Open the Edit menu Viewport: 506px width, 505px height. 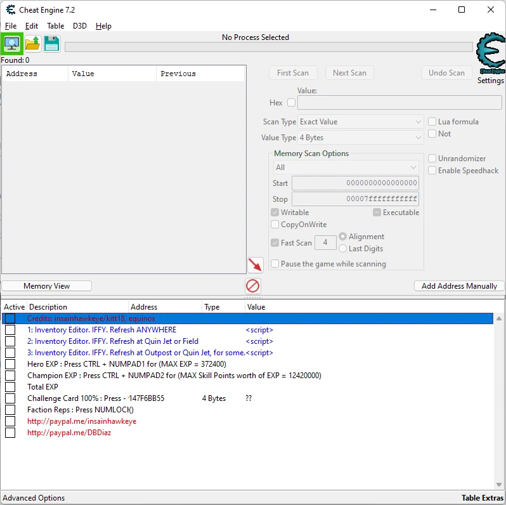click(x=32, y=26)
